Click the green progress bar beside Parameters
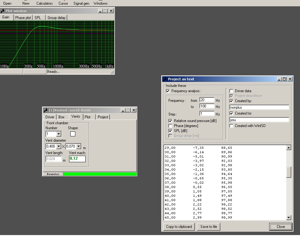The height and width of the screenshot is (236, 300). pyautogui.click(x=100, y=174)
